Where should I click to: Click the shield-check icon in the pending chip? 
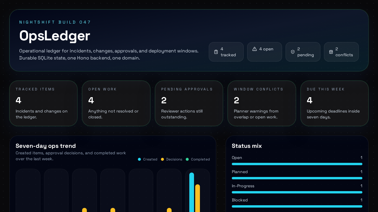coord(293,52)
